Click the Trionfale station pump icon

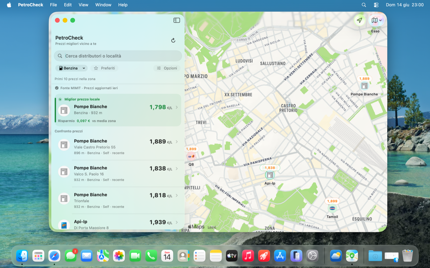[64, 198]
